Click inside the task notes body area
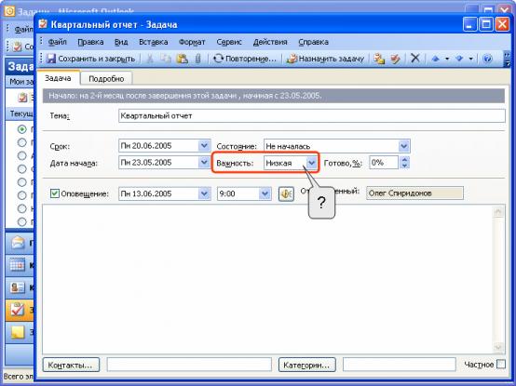This screenshot has height=386, width=516. click(x=266, y=279)
